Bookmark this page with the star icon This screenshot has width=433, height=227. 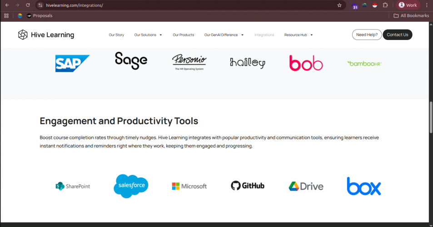click(x=339, y=5)
